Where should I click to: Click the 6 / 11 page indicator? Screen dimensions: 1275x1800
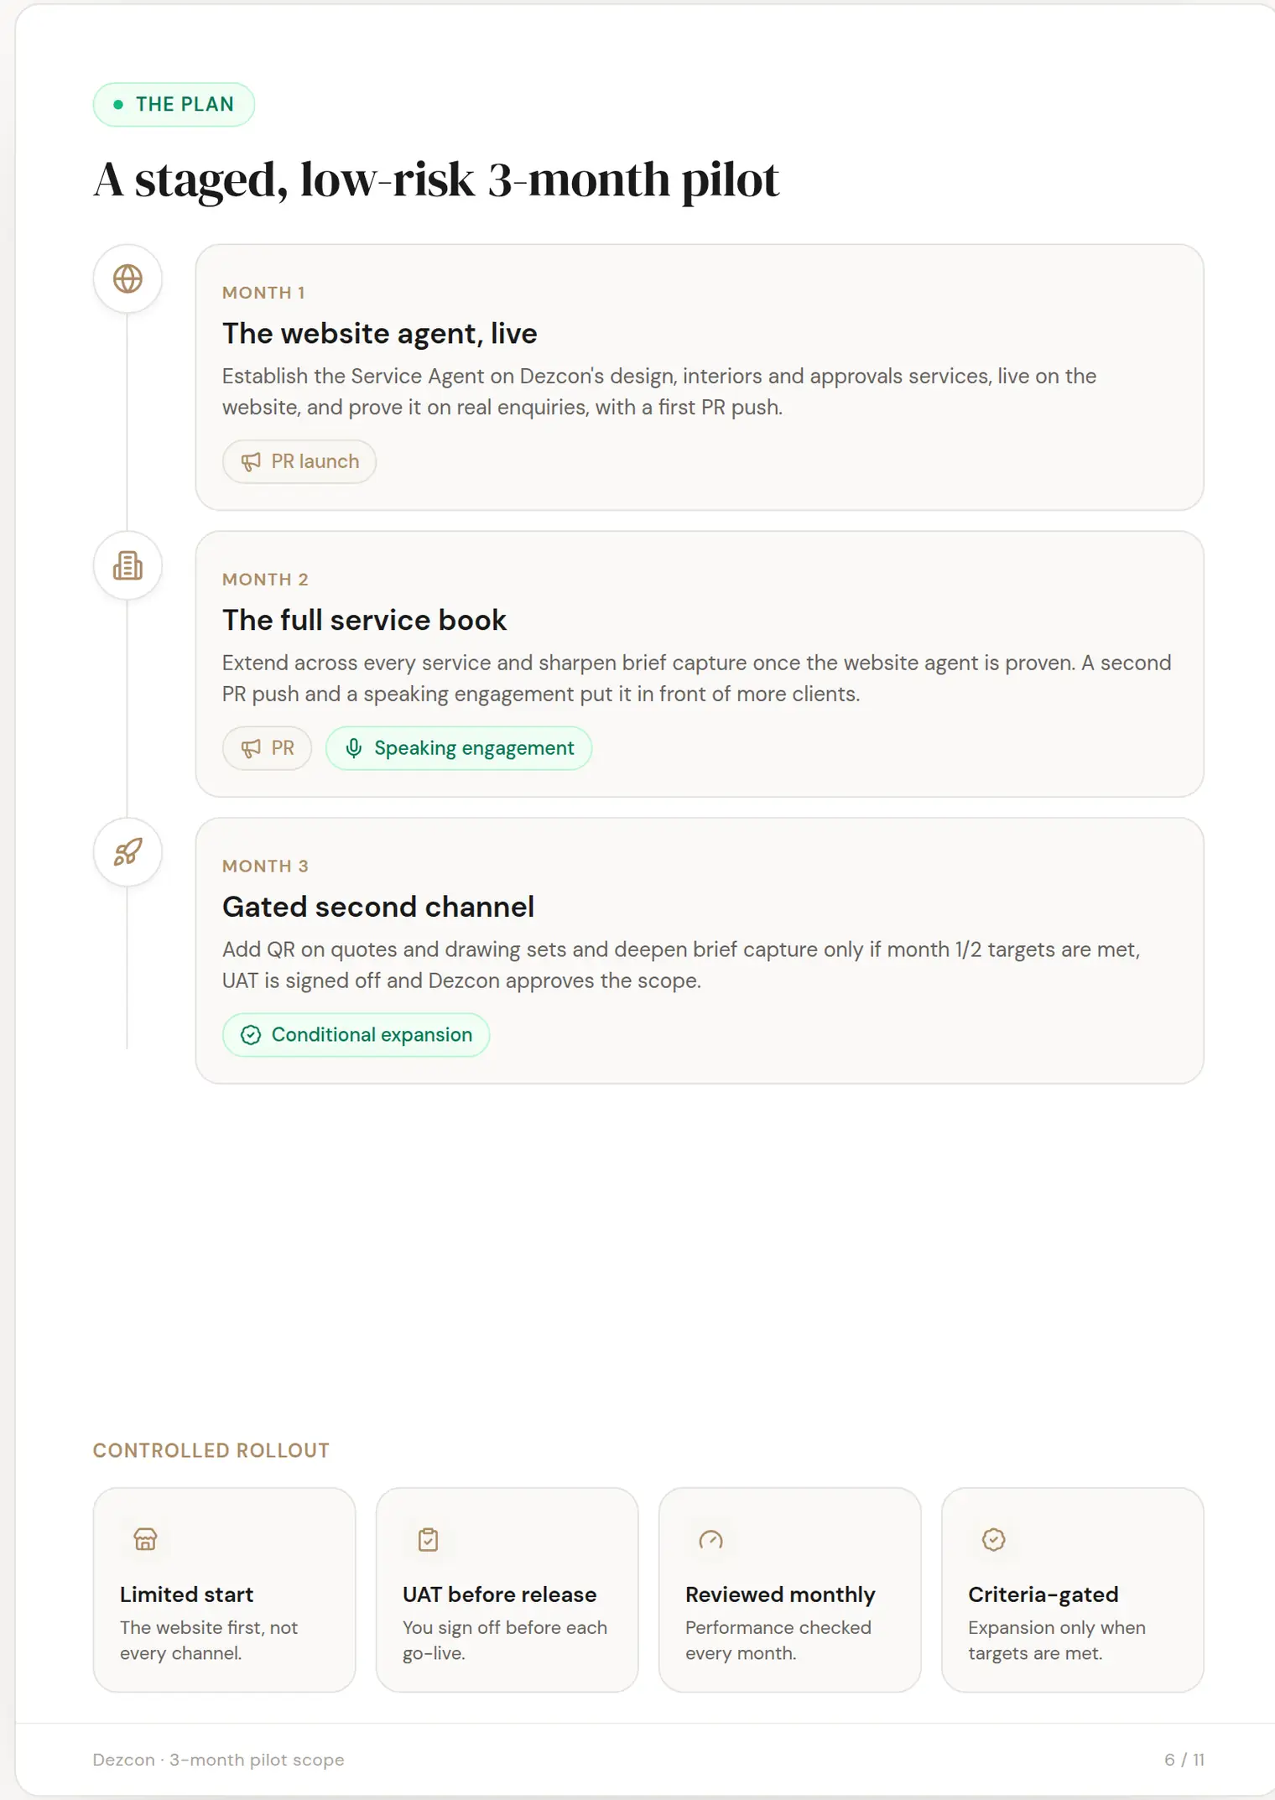point(1184,1760)
